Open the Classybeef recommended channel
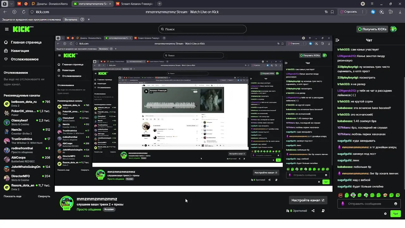 coord(27,122)
